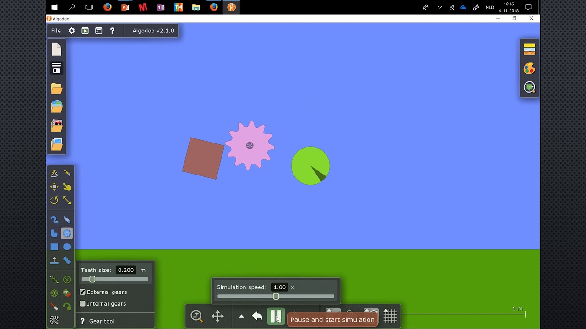Select the Fixate tool

[67, 280]
